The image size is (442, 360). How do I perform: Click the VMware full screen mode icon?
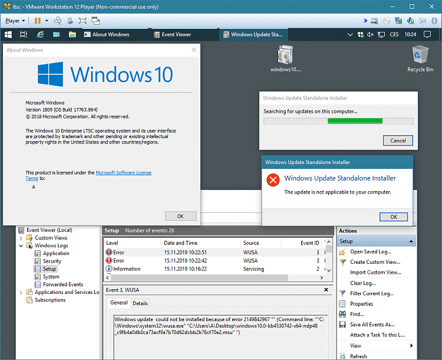[x=83, y=21]
